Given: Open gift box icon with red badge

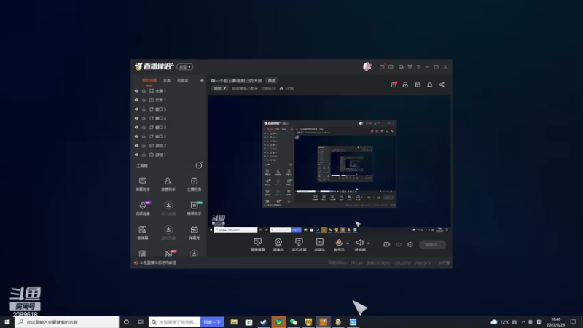Looking at the screenshot, I should [394, 85].
